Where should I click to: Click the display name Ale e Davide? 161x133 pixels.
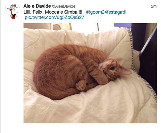click(x=37, y=6)
